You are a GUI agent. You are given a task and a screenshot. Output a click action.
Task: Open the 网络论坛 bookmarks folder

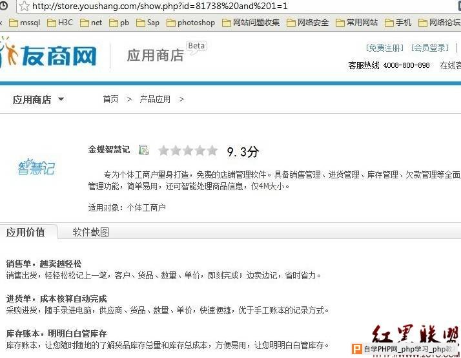(x=439, y=23)
